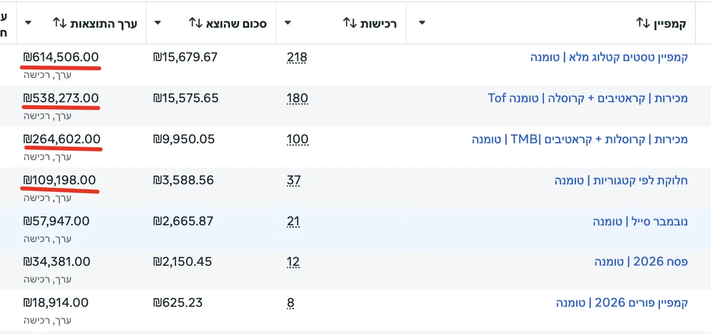Open campaign קמפיין פורים 2026 | טומנה
The height and width of the screenshot is (334, 711).
tap(622, 303)
